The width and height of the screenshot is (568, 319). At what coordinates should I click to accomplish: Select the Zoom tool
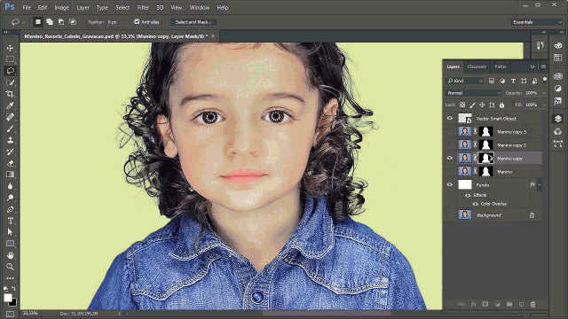[10, 267]
